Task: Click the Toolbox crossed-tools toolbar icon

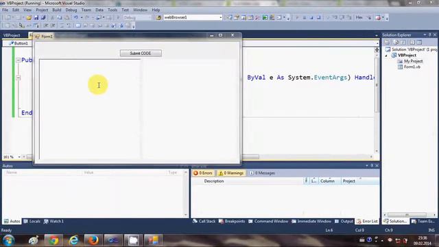Action: point(258,17)
